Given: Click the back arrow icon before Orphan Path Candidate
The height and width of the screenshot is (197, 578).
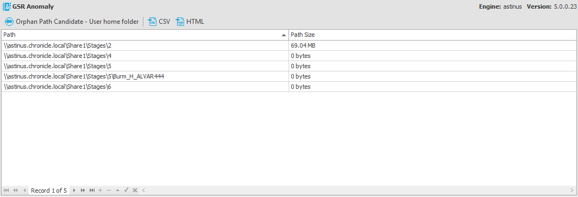Looking at the screenshot, I should (9, 22).
